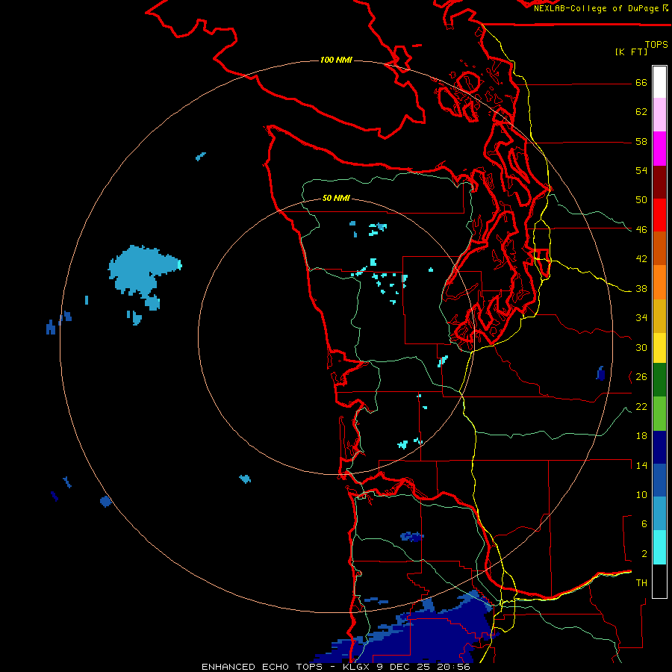The image size is (672, 672).
Task: Click the 26 legend value
Action: pos(641,377)
